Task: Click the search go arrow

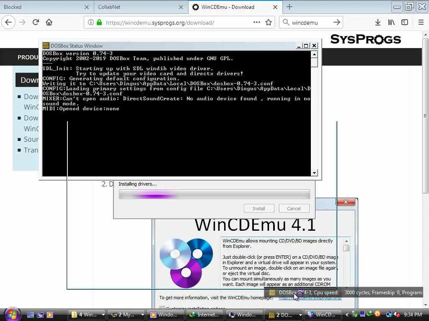Action: (x=336, y=23)
